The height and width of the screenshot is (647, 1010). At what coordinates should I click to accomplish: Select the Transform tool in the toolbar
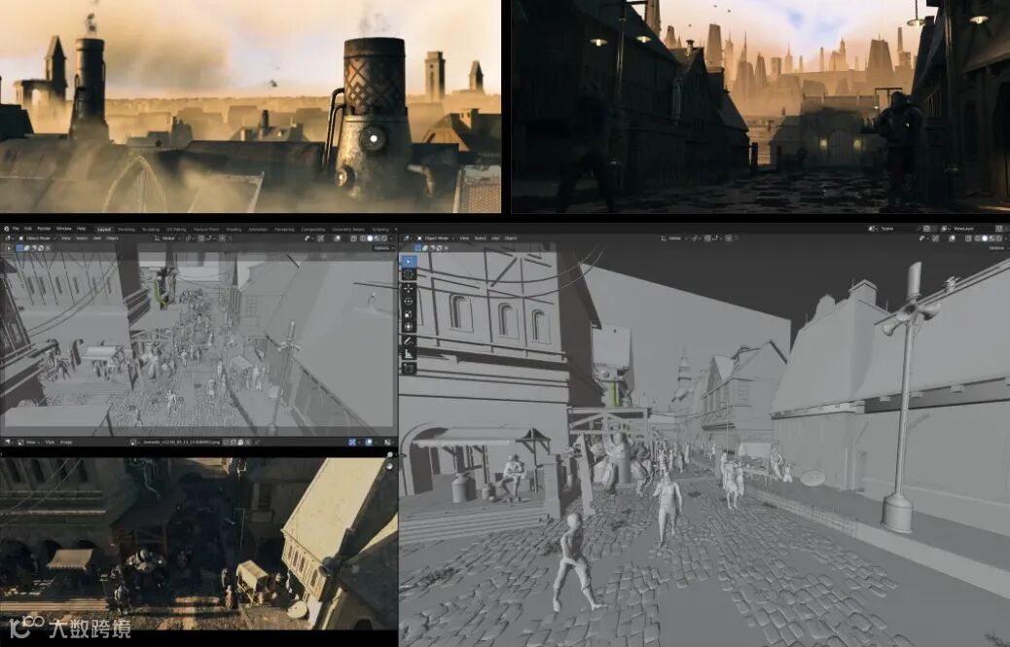pyautogui.click(x=409, y=327)
